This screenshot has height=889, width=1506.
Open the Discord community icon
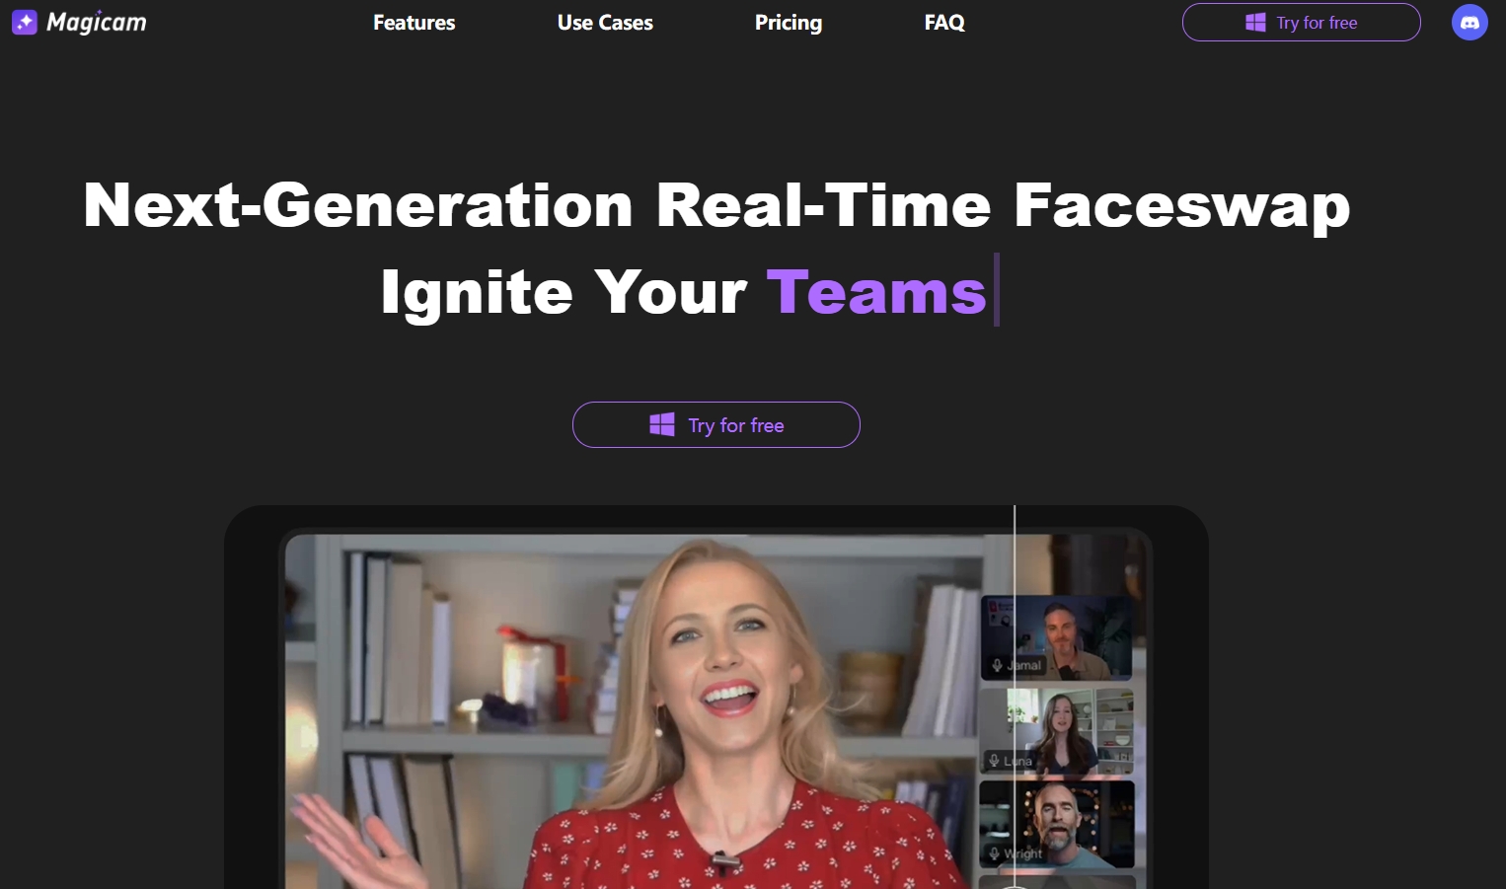pyautogui.click(x=1469, y=22)
